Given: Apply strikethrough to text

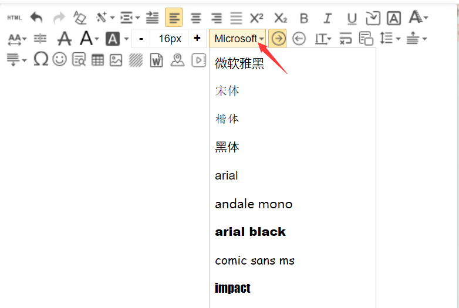Looking at the screenshot, I should pos(65,39).
